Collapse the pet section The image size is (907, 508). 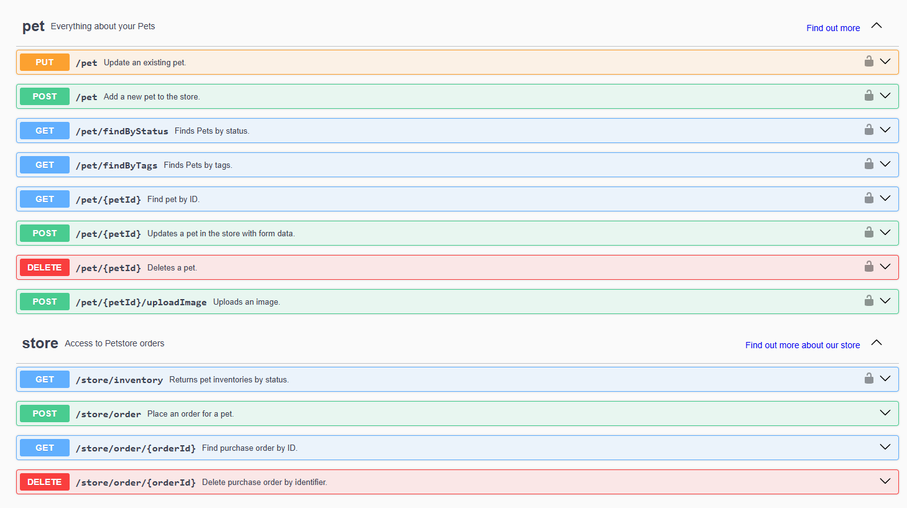(x=877, y=25)
